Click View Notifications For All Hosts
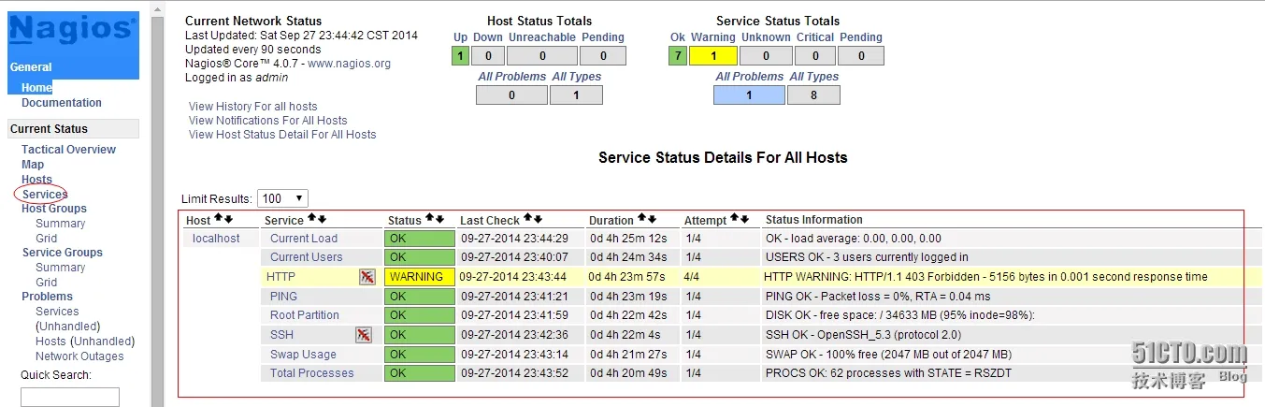The width and height of the screenshot is (1265, 407). pos(267,121)
